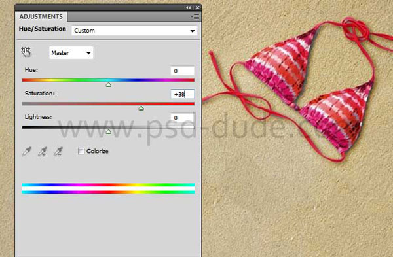Click the Lightness label
The width and height of the screenshot is (393, 257).
tap(39, 117)
